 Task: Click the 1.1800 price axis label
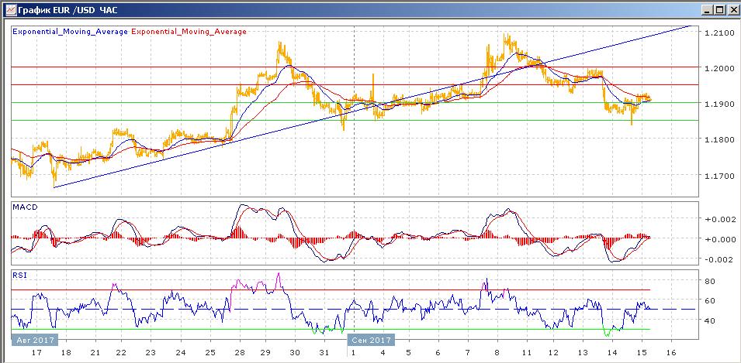(x=718, y=139)
